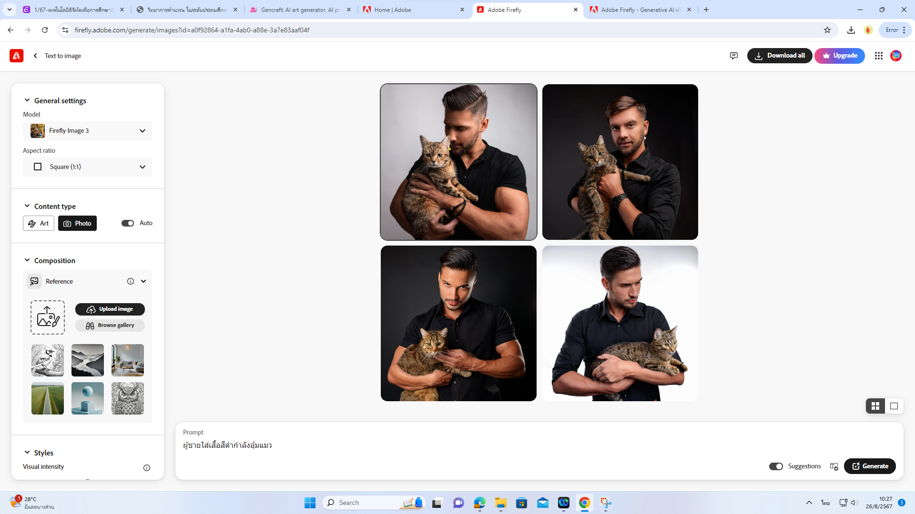
Task: Open Reference info tooltip icon
Action: [x=130, y=281]
